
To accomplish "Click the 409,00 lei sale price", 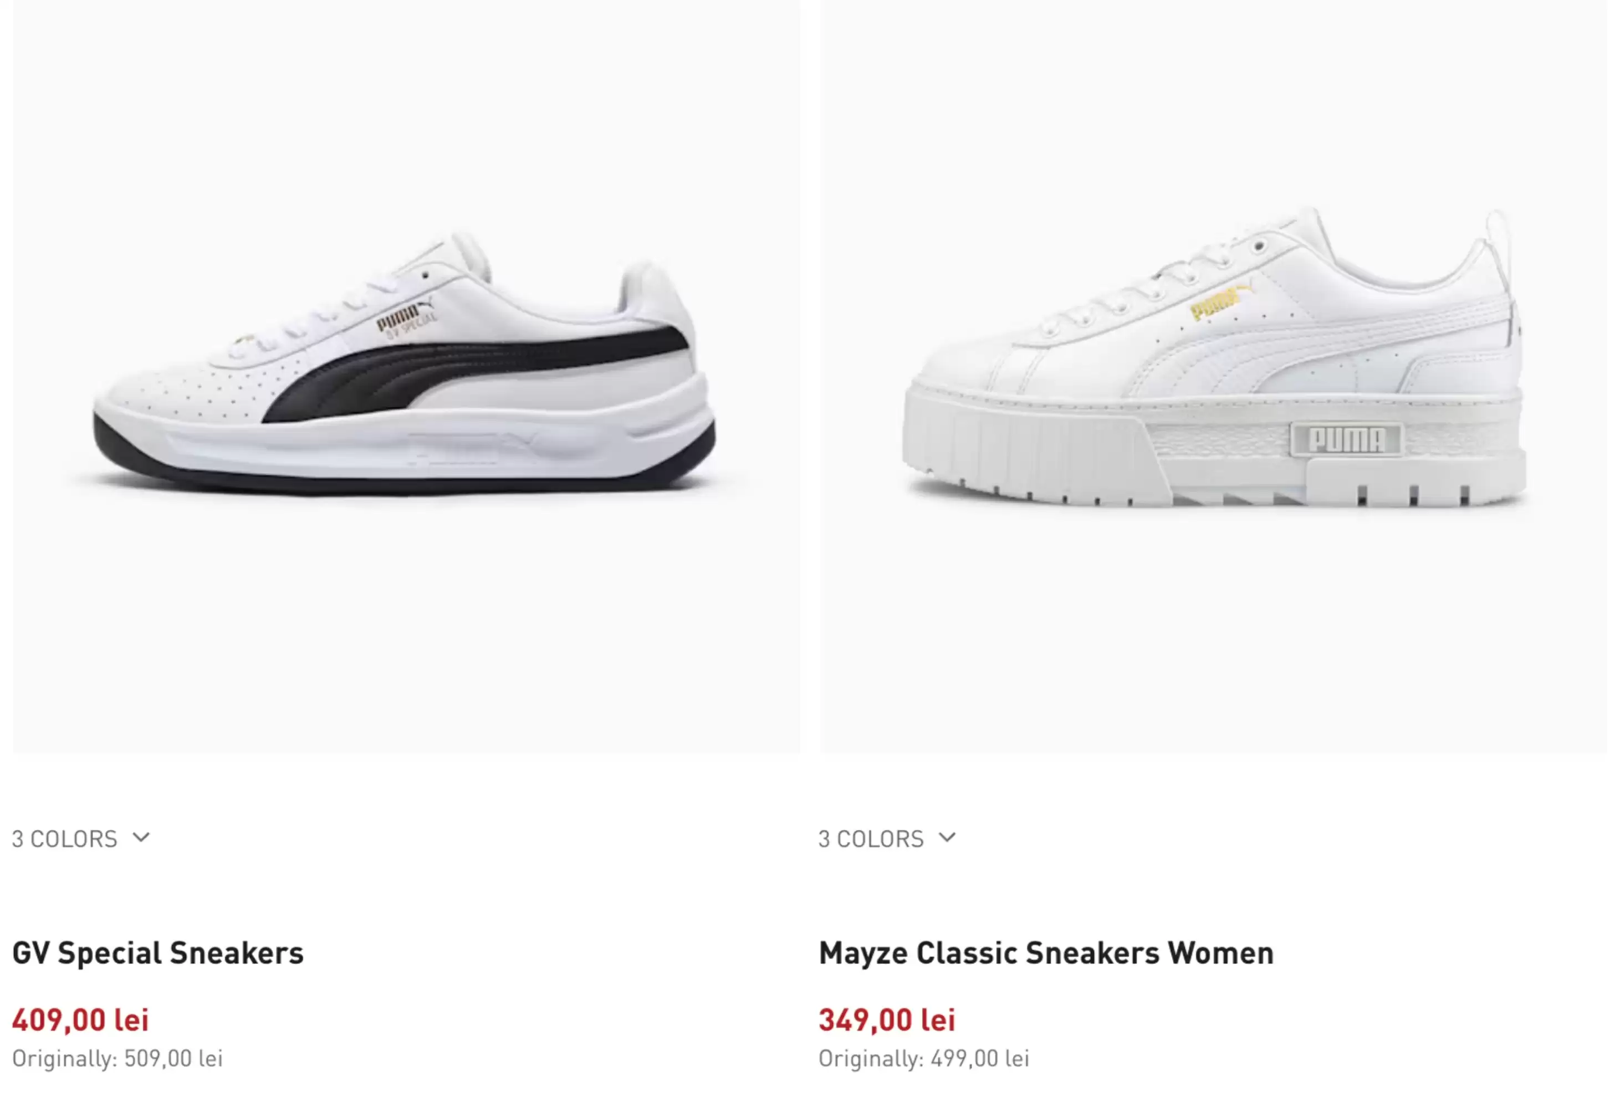I will pos(81,1020).
